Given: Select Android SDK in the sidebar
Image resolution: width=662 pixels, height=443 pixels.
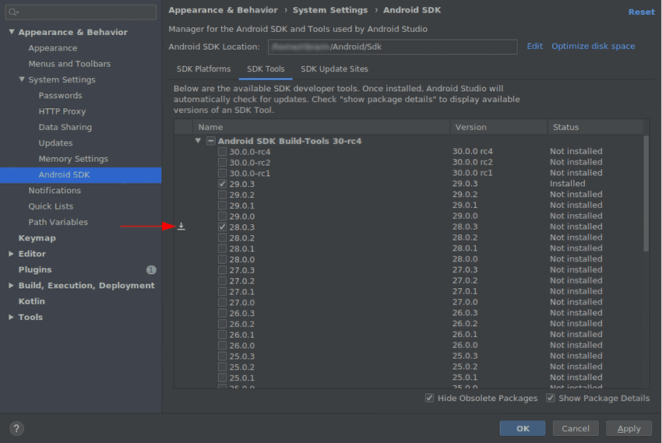Looking at the screenshot, I should (x=81, y=174).
